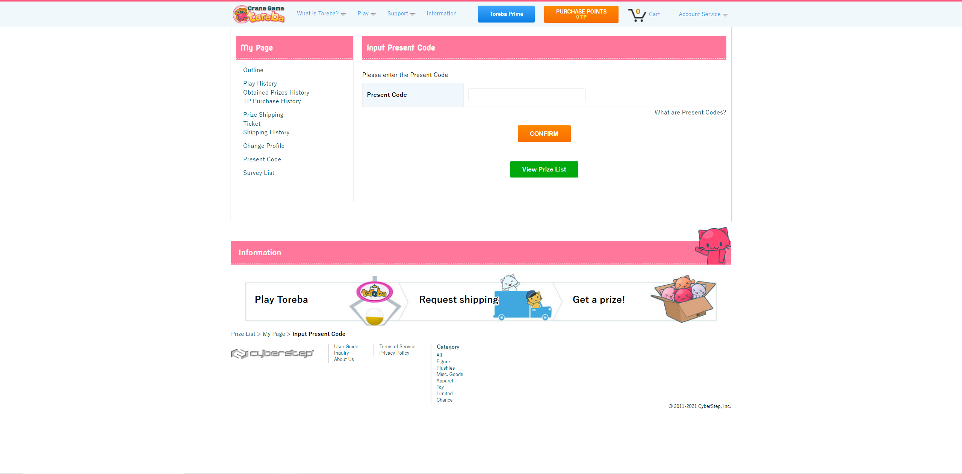
Task: Focus the Present Code input field
Action: 526,95
